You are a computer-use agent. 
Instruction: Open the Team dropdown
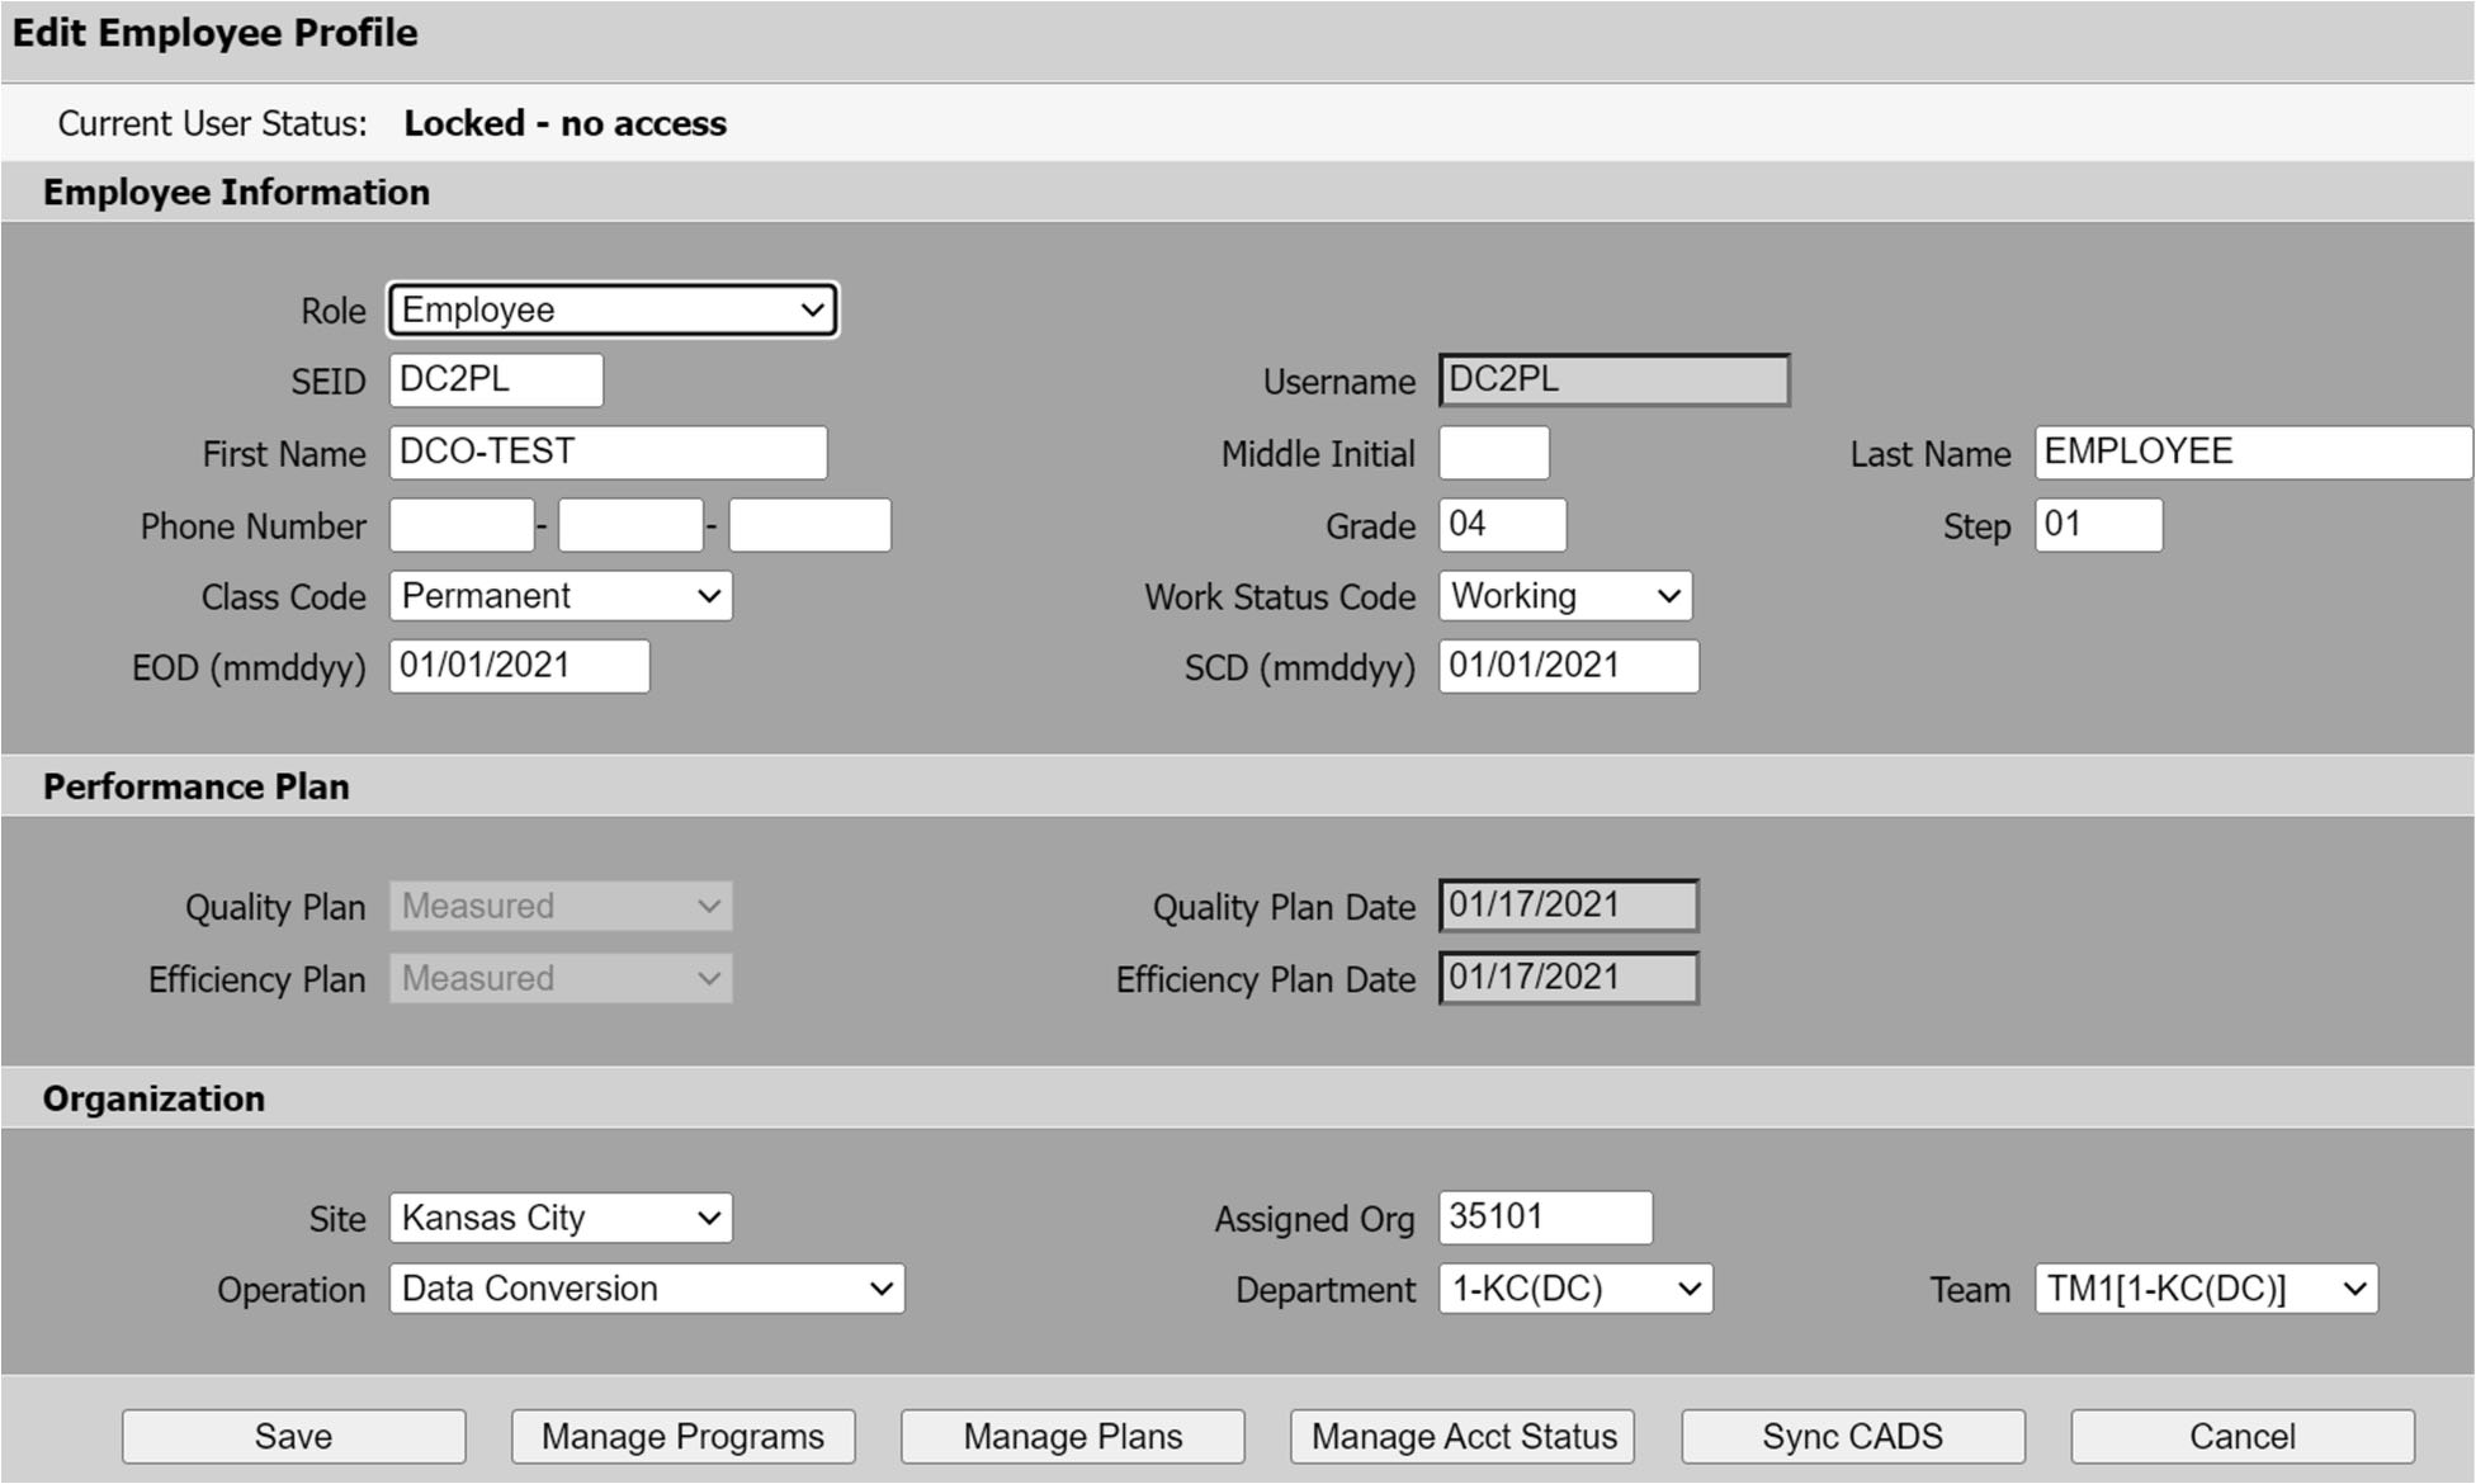click(2206, 1289)
